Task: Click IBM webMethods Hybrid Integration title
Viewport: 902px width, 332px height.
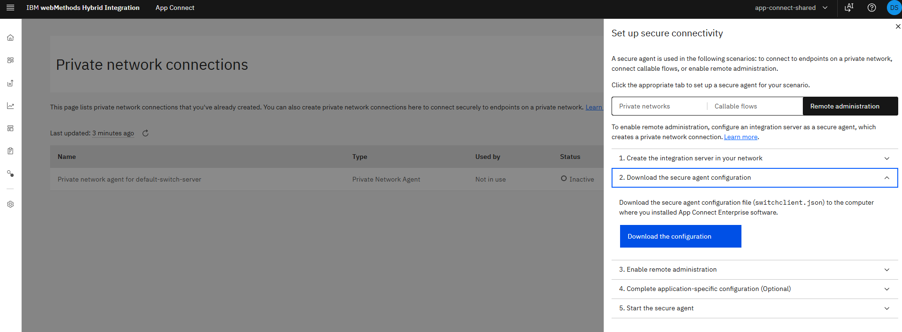Action: click(x=83, y=8)
